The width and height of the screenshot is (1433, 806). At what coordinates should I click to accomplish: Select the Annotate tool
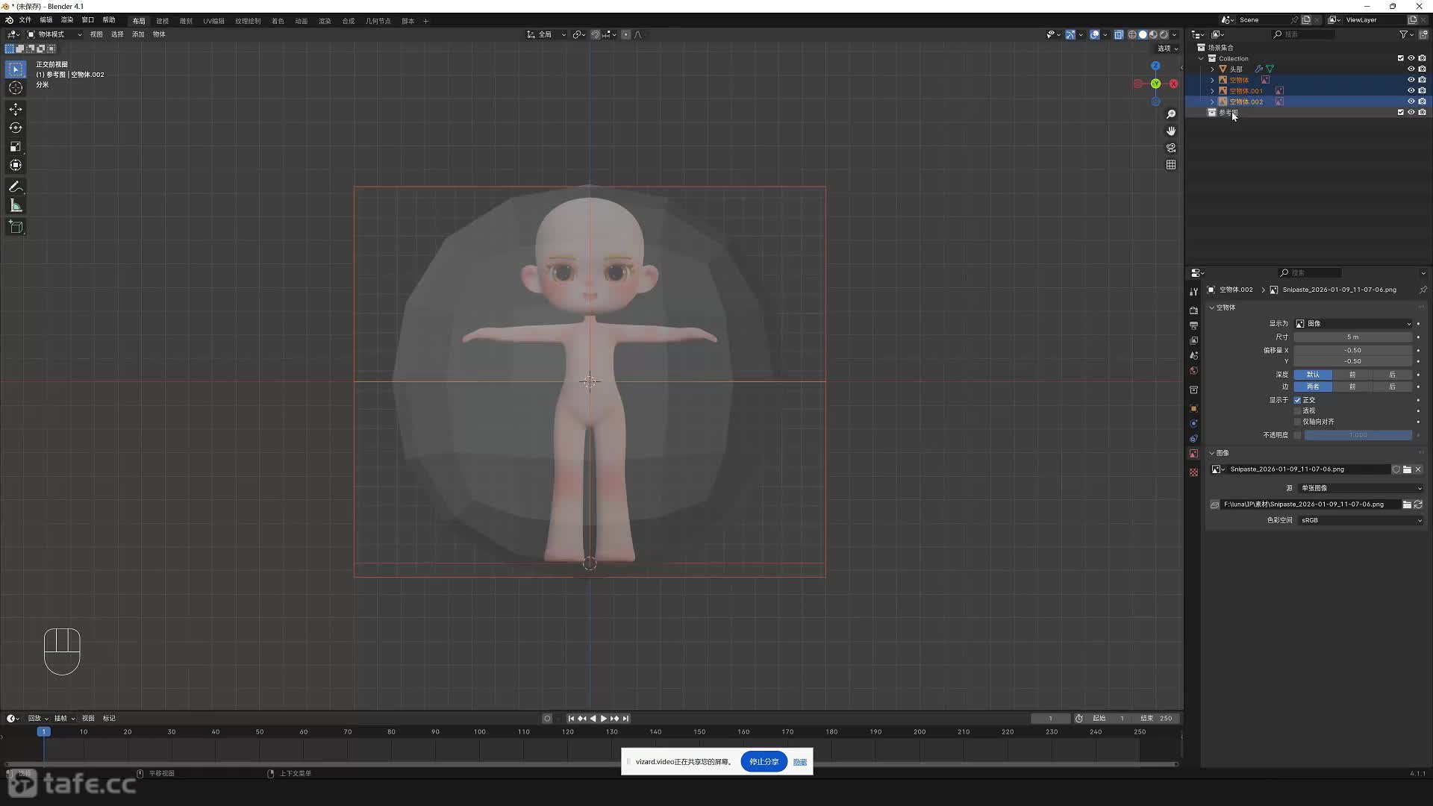point(16,187)
